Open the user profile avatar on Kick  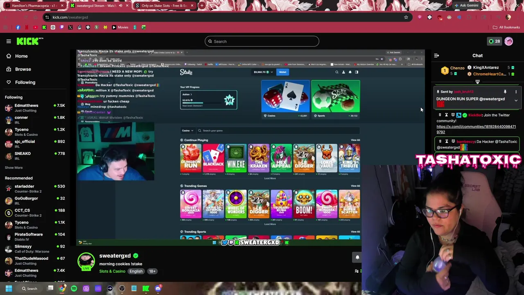coord(509,41)
